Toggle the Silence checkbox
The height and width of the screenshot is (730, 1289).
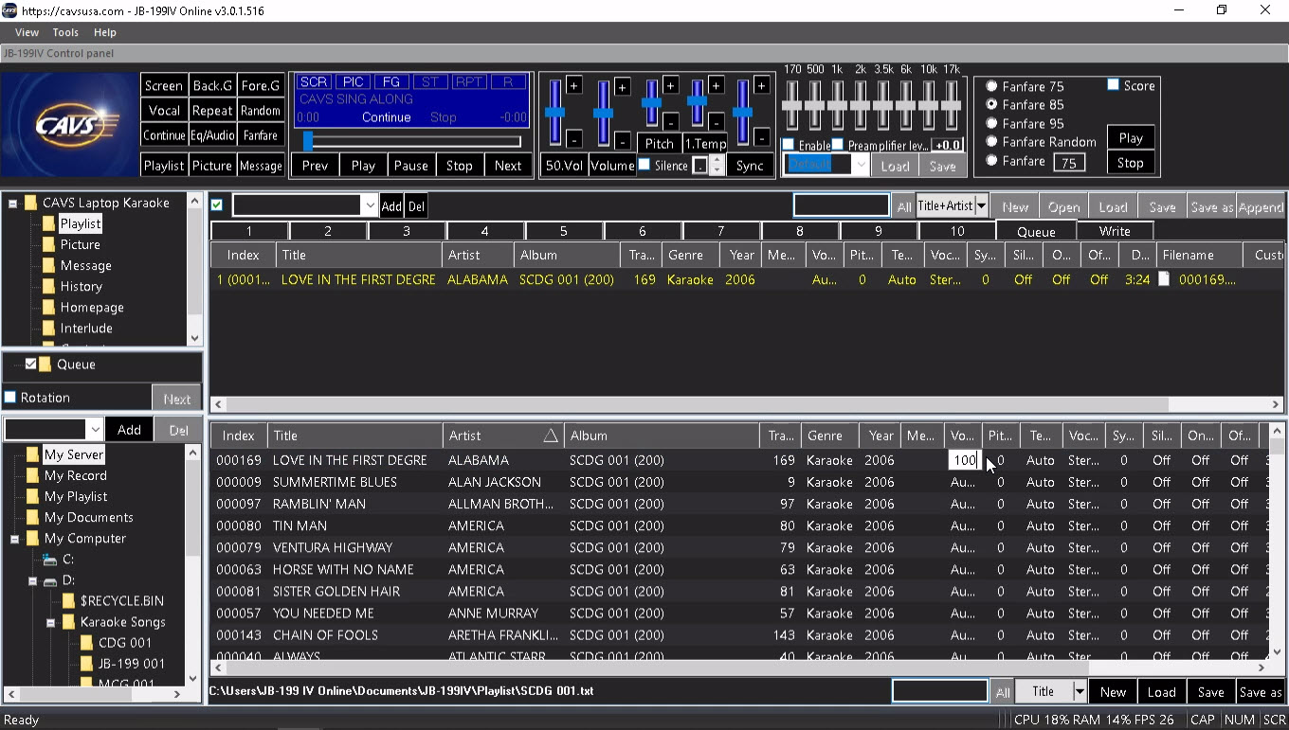click(644, 165)
